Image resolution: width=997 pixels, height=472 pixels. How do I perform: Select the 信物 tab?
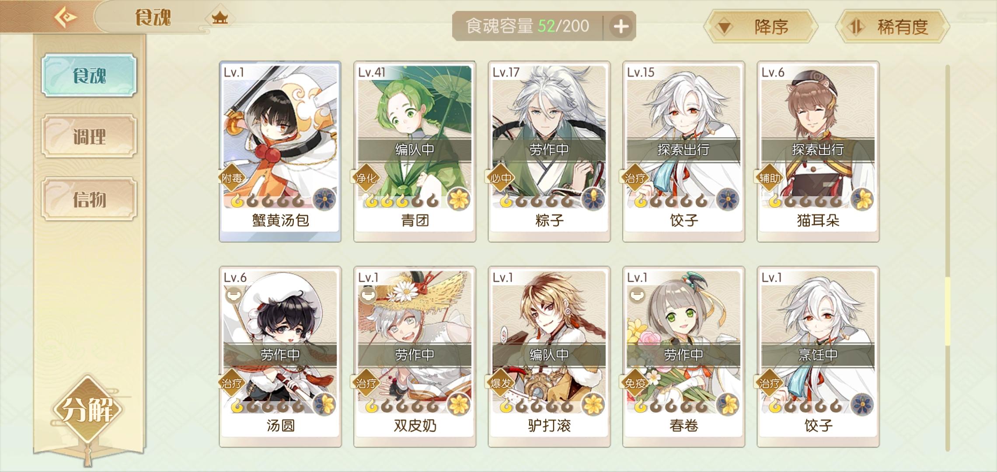tap(89, 199)
